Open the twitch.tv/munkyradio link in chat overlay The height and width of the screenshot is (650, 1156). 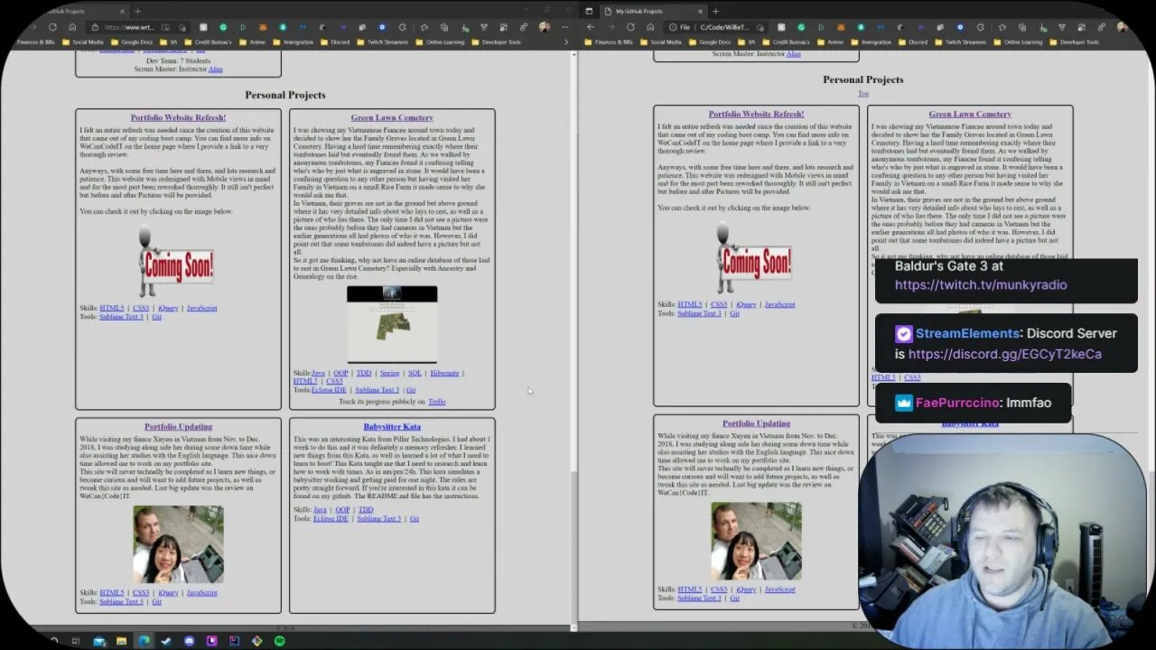[981, 284]
